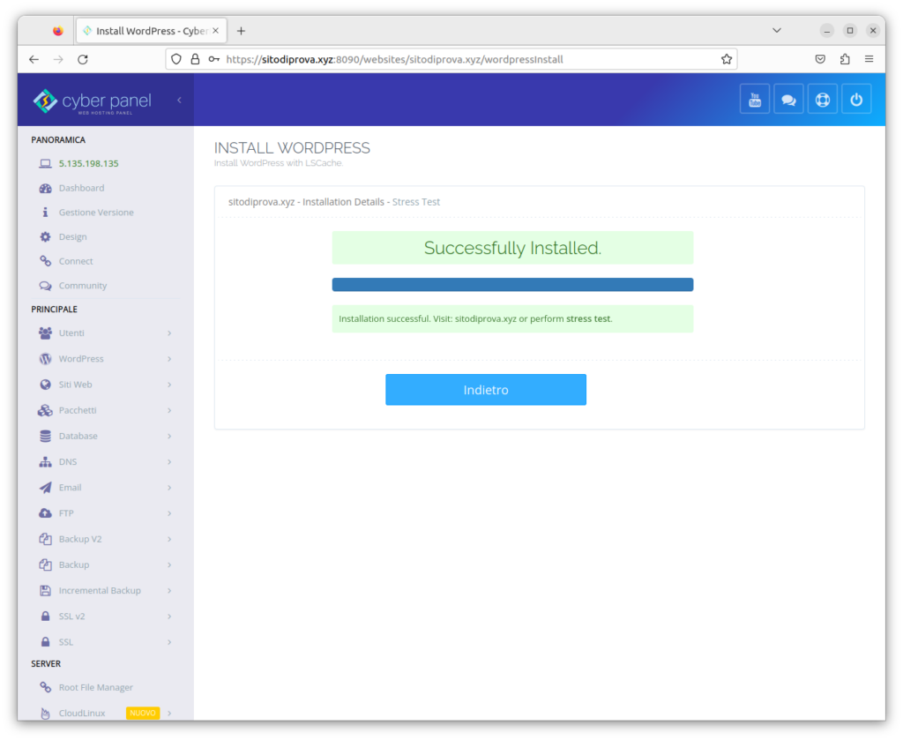Open the Stress Test link in the heading
The height and width of the screenshot is (740, 903).
(x=416, y=202)
